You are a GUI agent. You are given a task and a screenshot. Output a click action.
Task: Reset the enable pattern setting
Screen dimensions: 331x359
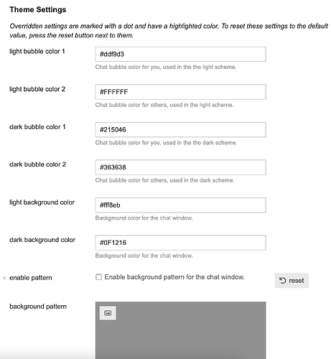(292, 280)
